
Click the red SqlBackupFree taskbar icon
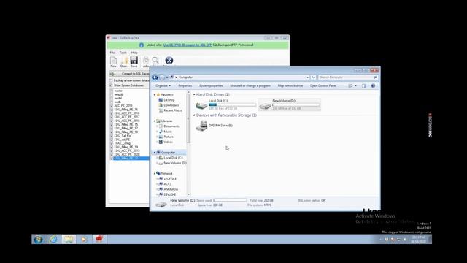[x=99, y=239]
